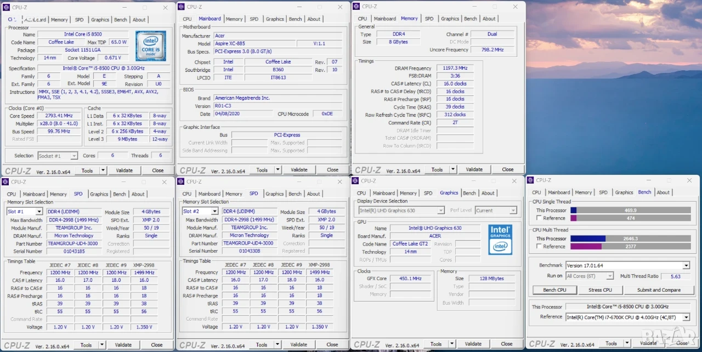The image size is (702, 352).
Task: Open the Slot #2 memory slot dropdown
Action: point(214,212)
